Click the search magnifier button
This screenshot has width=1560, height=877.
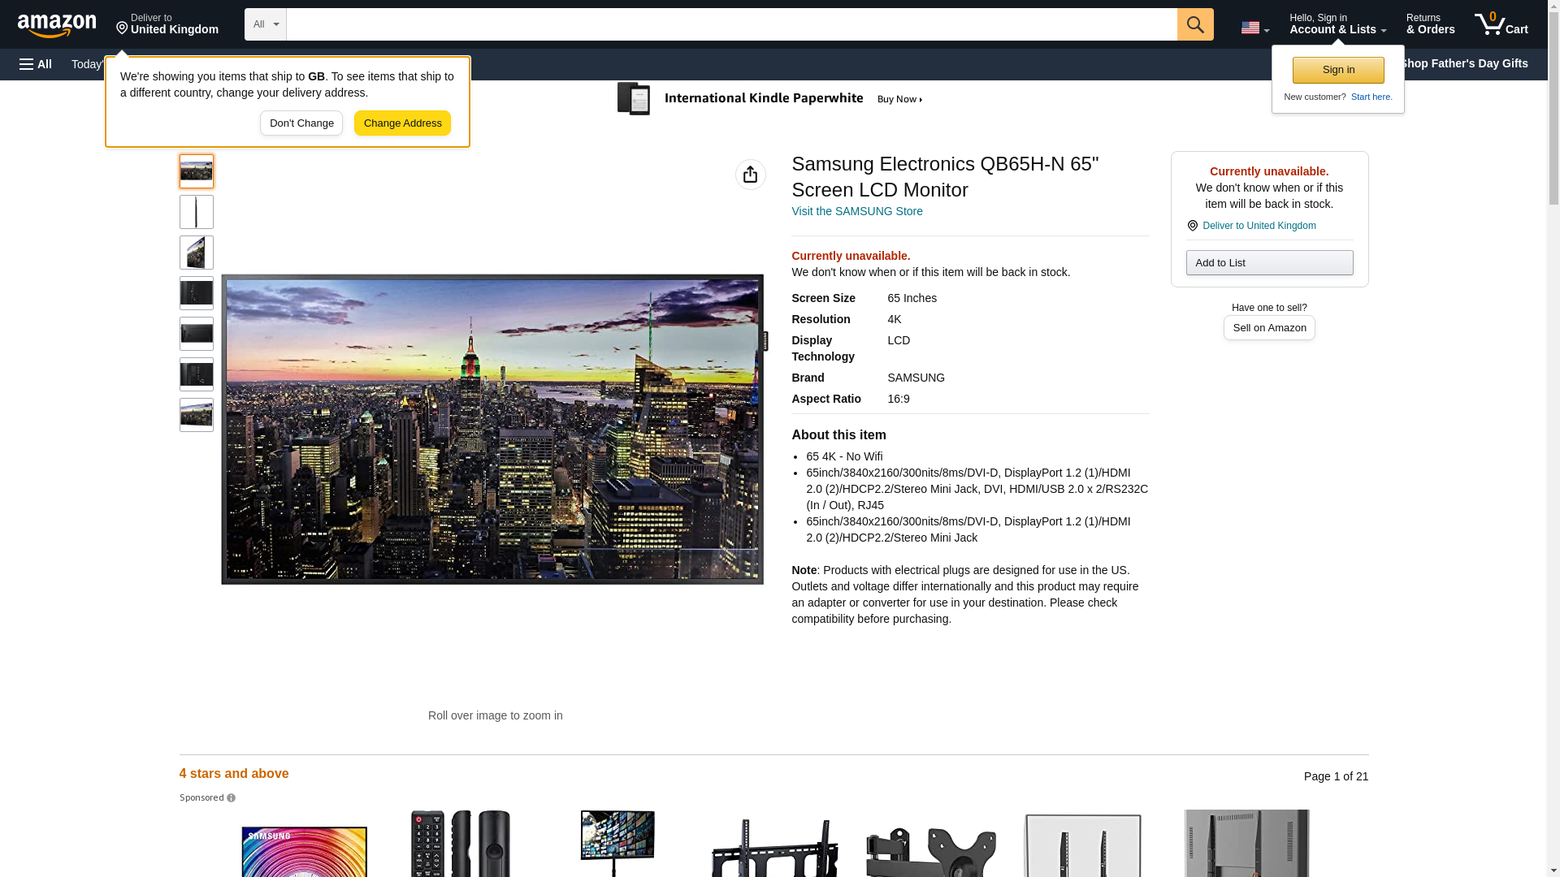click(1194, 24)
